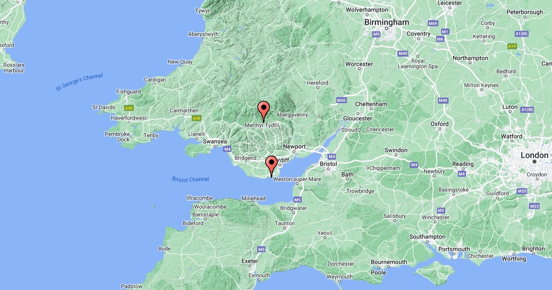Screen dimensions: 552x290
Task: Select the Southampton city label
Action: coord(428,237)
